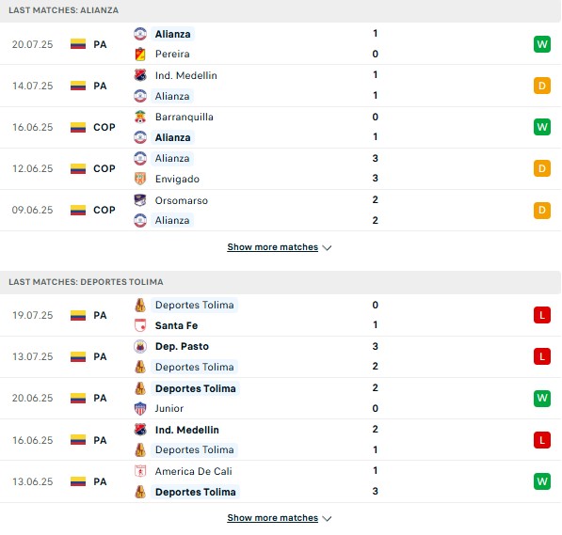The image size is (562, 535).
Task: Click the Junior team crest icon
Action: pos(140,408)
